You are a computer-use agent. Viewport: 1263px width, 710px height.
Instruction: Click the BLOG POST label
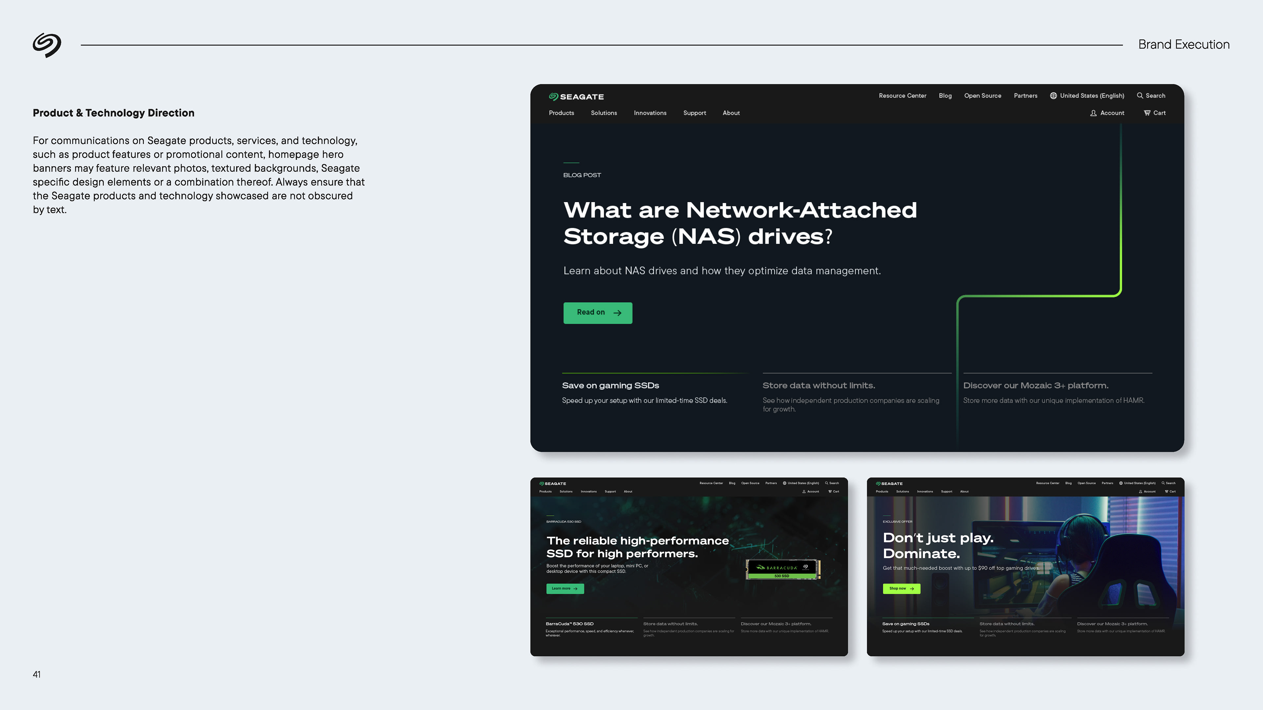point(582,176)
